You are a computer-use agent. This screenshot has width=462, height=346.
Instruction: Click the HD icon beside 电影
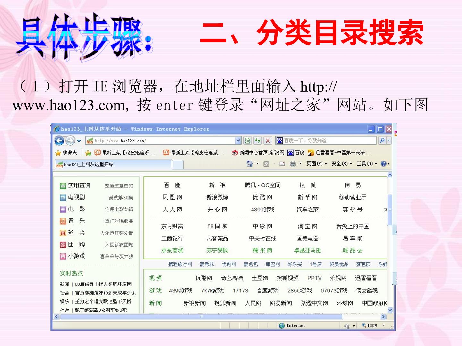point(63,210)
